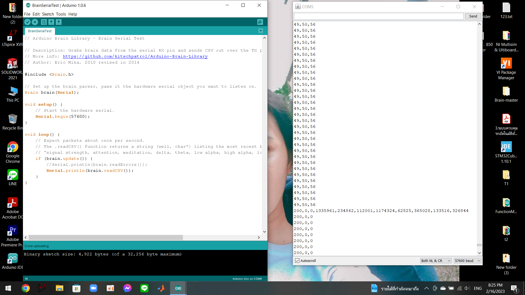Image resolution: width=525 pixels, height=295 pixels.
Task: Open the Sketch menu
Action: [48, 14]
